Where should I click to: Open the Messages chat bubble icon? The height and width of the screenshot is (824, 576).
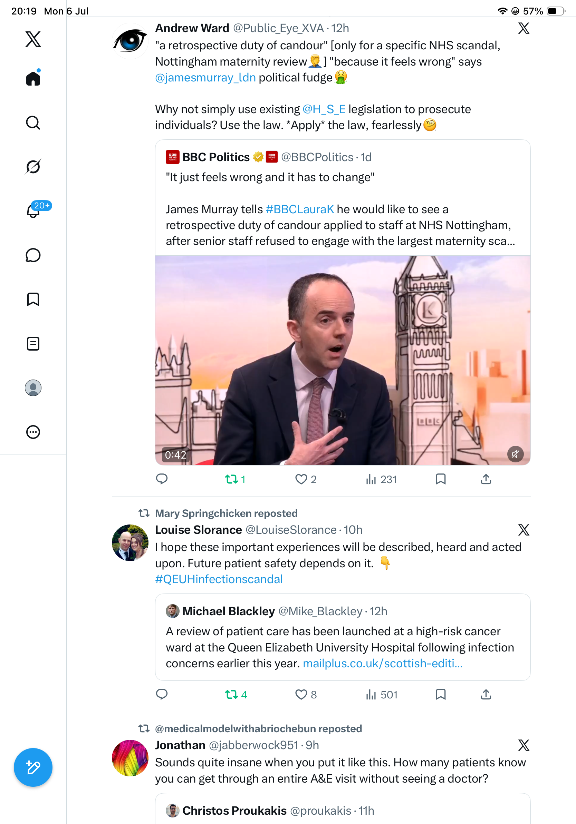(x=33, y=255)
